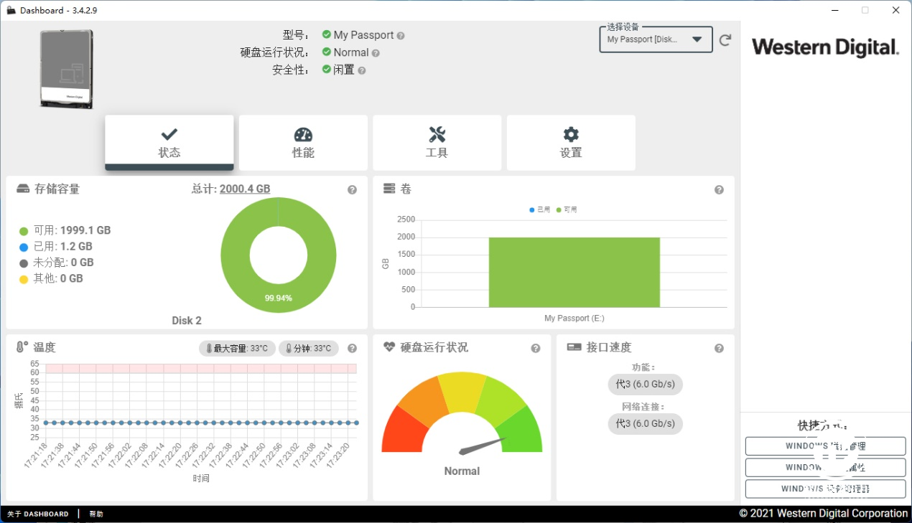The height and width of the screenshot is (523, 912).
Task: Click green check icon beside 安全性 闲置
Action: tap(327, 69)
